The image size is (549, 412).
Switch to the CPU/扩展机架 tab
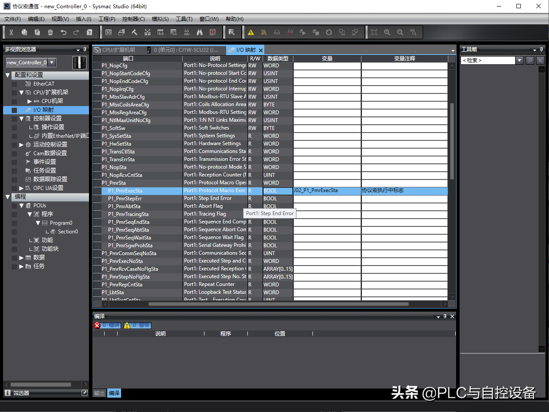[x=118, y=50]
